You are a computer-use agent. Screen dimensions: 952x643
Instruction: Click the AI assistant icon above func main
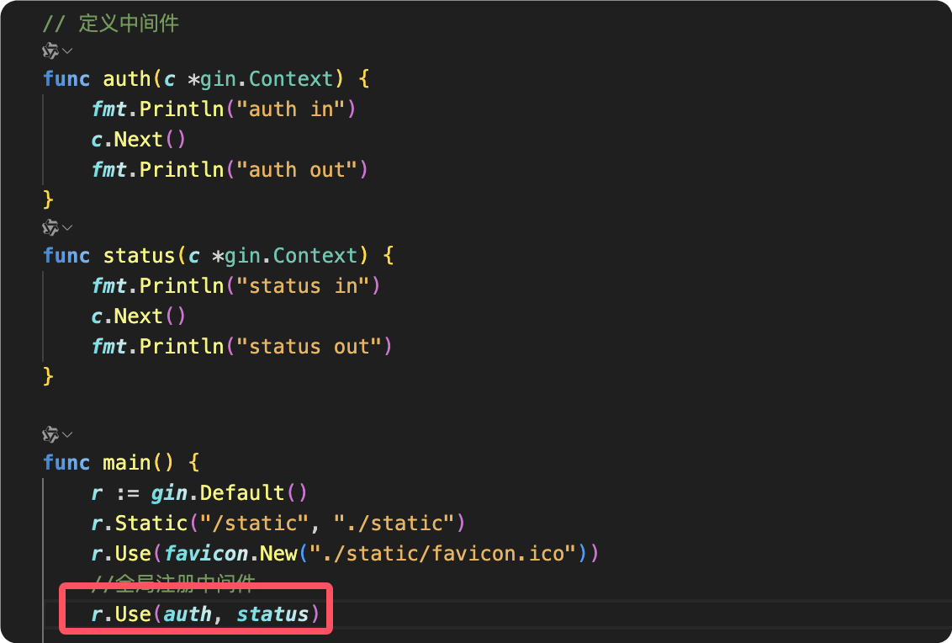point(50,435)
